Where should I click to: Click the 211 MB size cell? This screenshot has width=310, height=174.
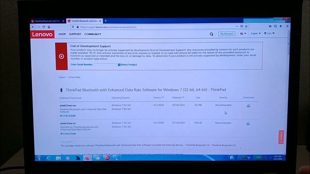(198, 105)
